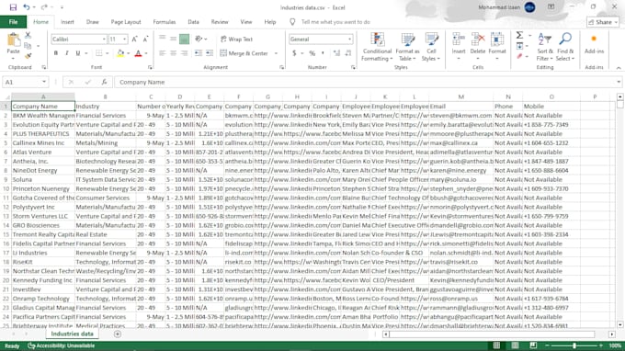Open Find & Select menu

[565, 47]
